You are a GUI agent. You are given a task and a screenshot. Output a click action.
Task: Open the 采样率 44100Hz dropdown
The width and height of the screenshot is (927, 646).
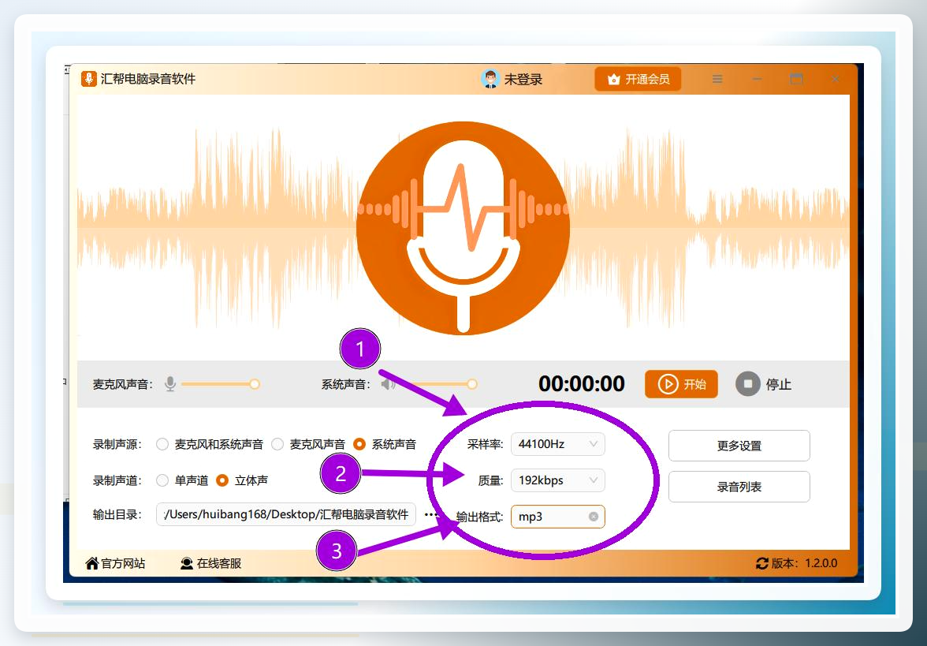tap(557, 444)
